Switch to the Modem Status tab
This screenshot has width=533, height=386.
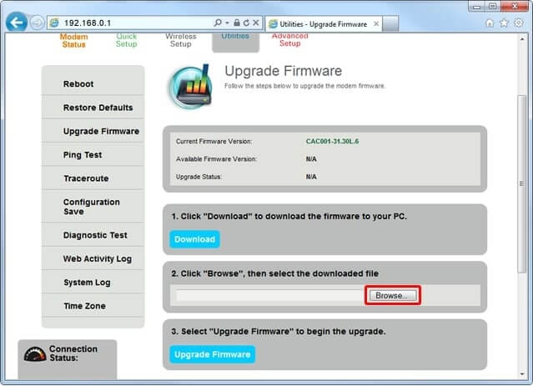click(x=73, y=40)
